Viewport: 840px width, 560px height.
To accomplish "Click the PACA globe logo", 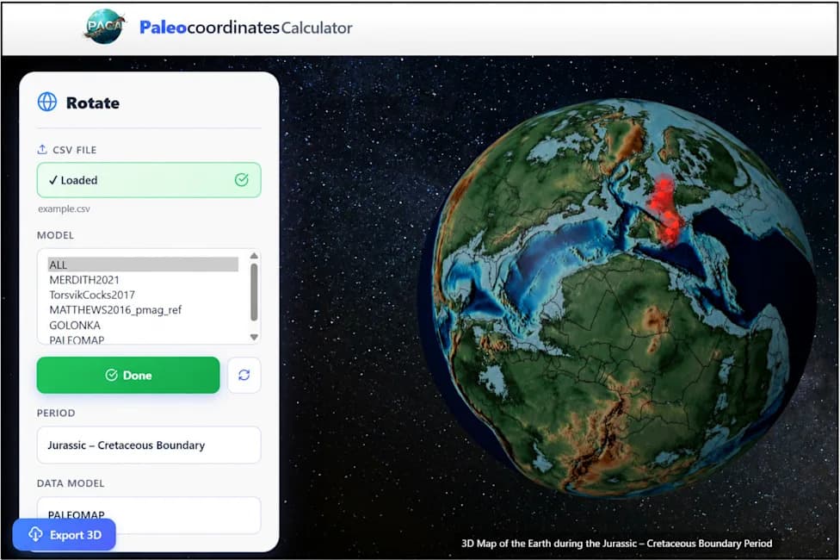I will [104, 27].
